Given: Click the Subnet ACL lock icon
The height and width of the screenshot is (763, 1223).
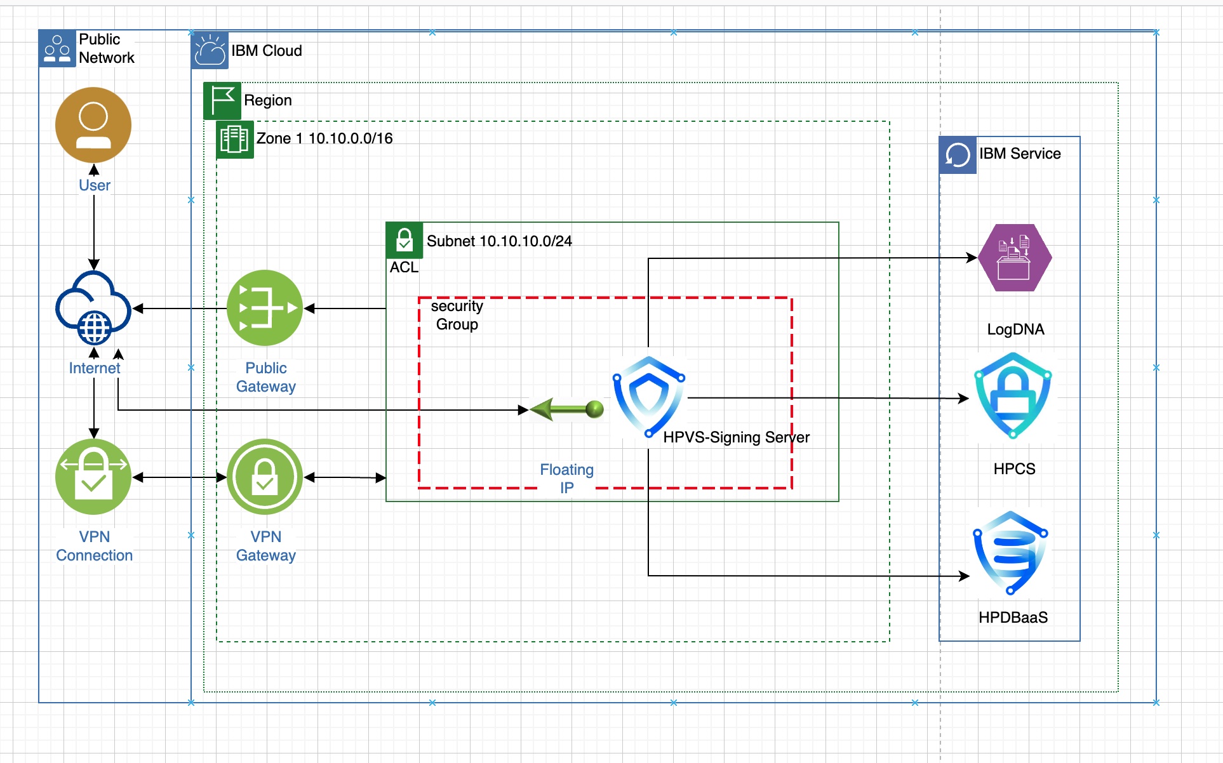Looking at the screenshot, I should (x=404, y=240).
